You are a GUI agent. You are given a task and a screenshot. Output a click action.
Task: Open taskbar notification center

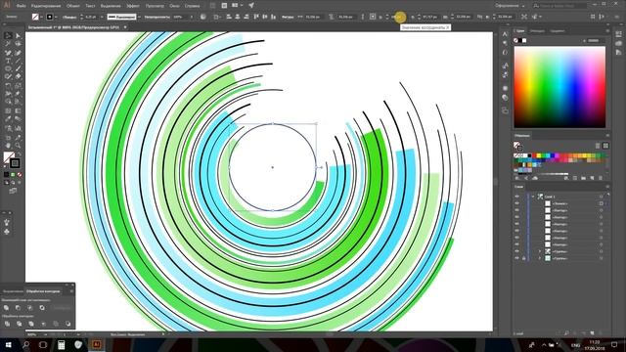tap(615, 344)
